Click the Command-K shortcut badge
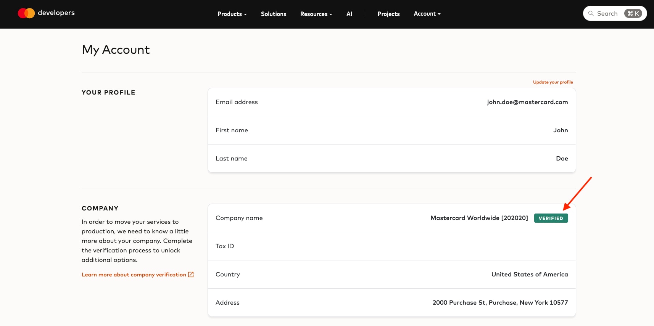The image size is (654, 326). click(633, 13)
